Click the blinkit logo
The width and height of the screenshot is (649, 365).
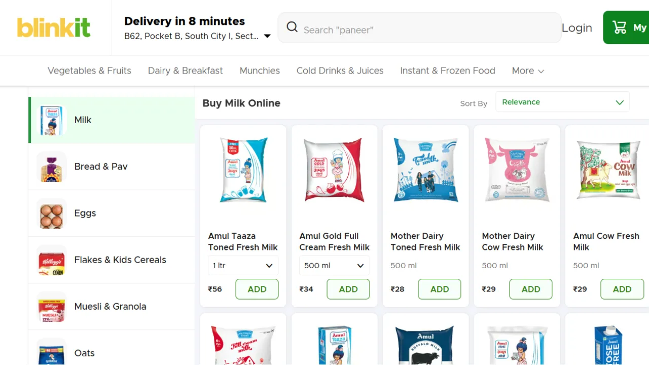point(54,28)
